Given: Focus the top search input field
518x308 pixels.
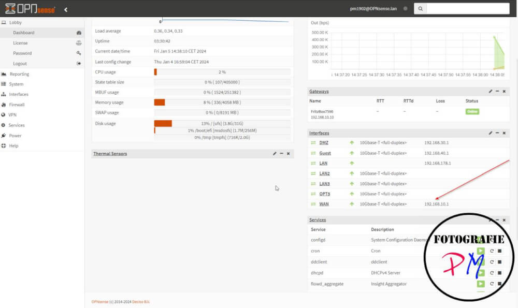Looking at the screenshot, I should click(468, 9).
